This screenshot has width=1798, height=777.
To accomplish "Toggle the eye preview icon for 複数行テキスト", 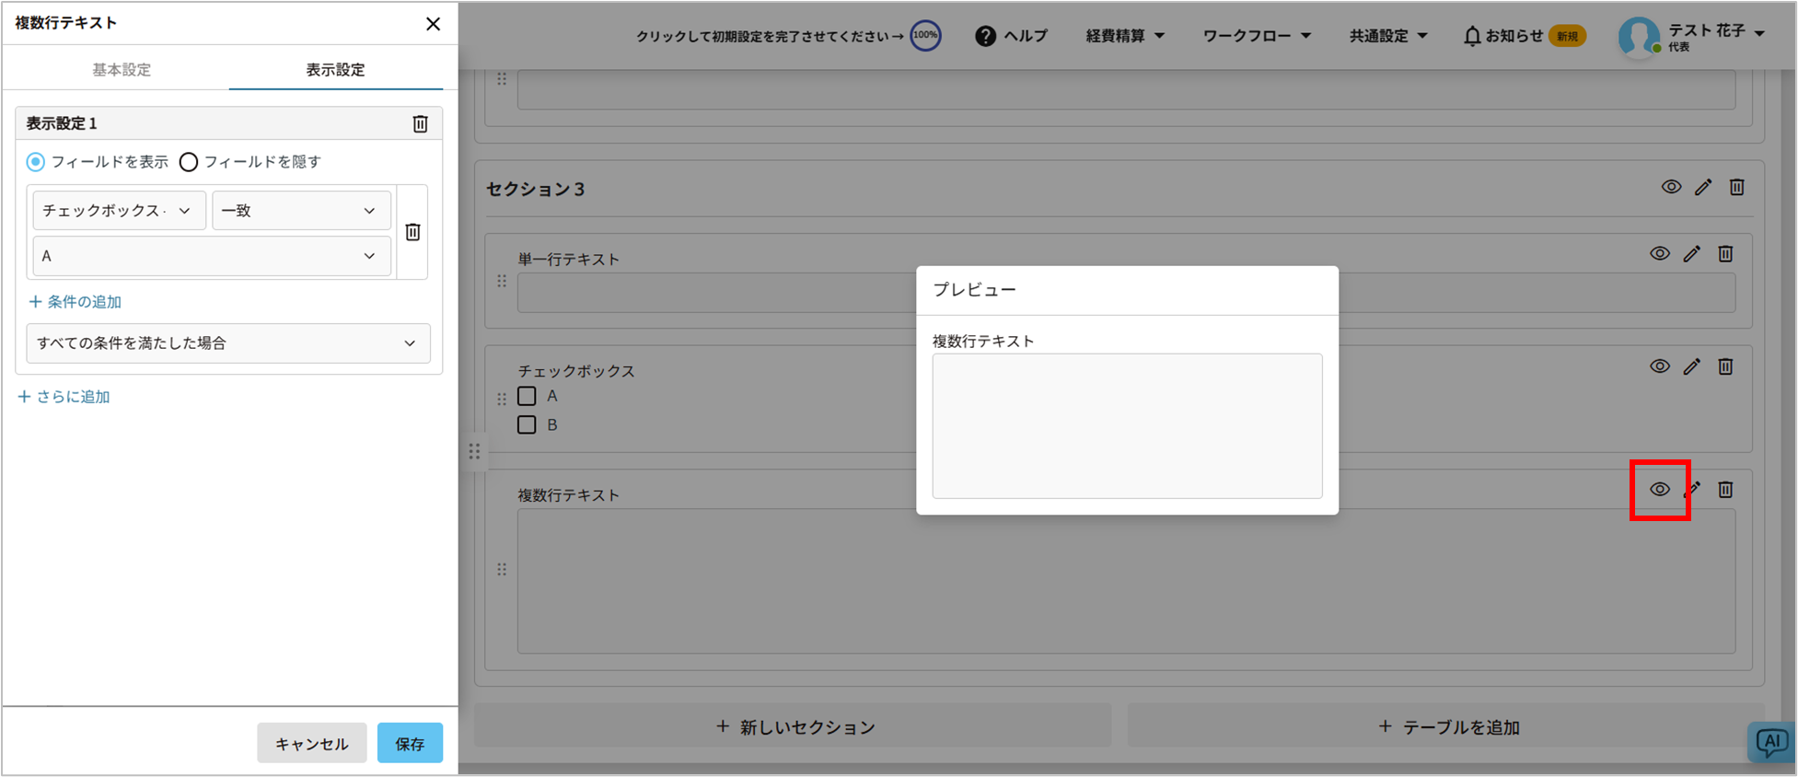I will pyautogui.click(x=1659, y=490).
